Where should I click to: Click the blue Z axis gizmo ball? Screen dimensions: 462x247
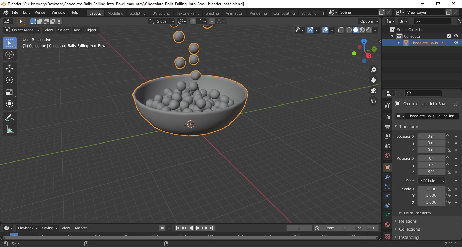click(364, 41)
